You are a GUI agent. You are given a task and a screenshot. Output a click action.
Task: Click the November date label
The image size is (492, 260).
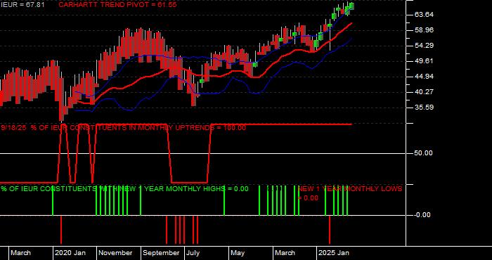click(116, 253)
